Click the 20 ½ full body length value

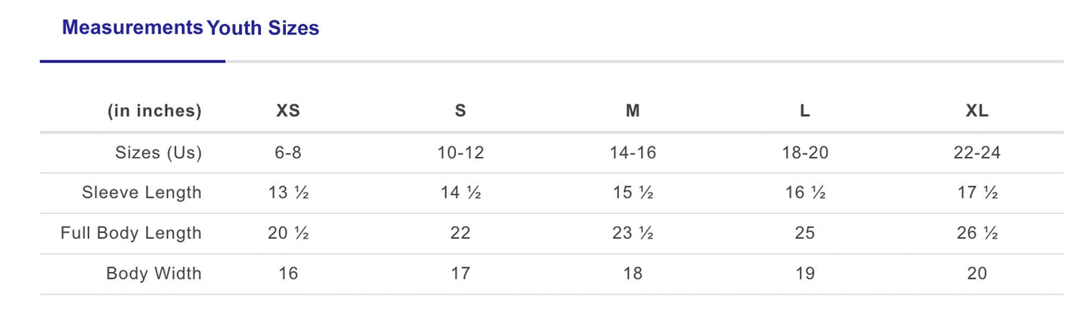(x=288, y=233)
